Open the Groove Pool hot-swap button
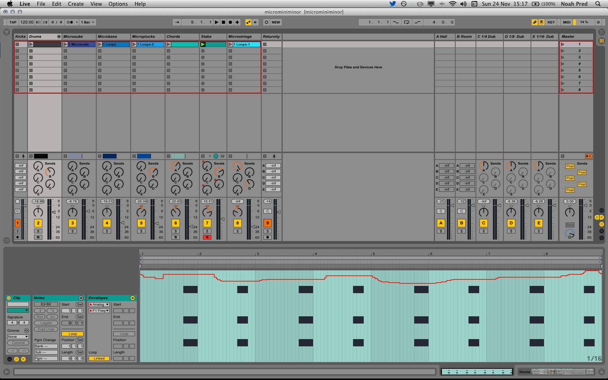 [x=26, y=330]
